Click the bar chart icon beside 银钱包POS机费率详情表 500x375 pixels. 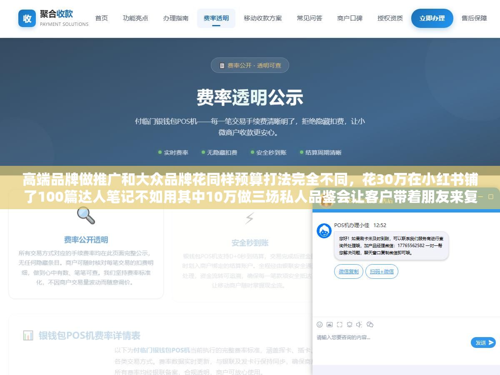tap(28, 335)
